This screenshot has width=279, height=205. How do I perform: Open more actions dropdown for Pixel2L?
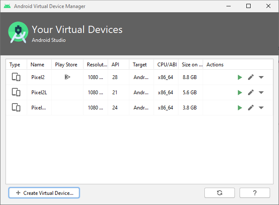pos(261,93)
